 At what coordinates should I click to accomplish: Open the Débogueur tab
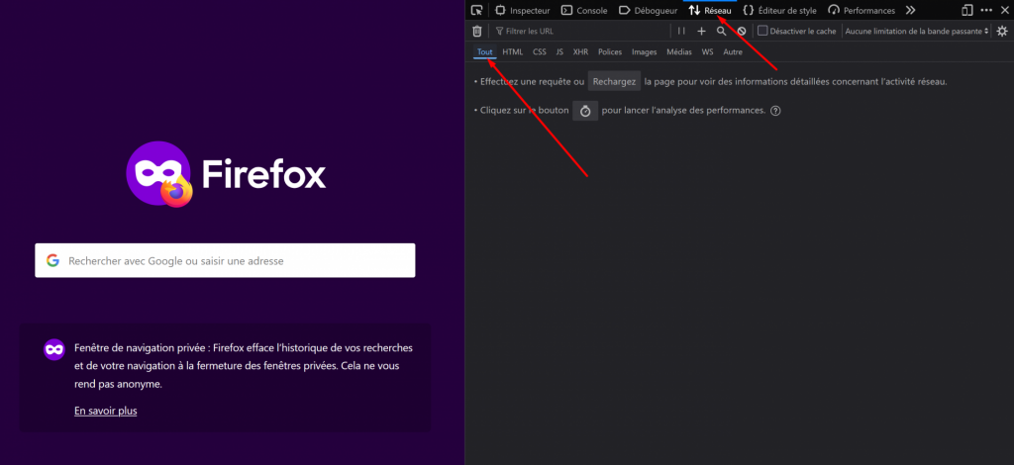coord(648,10)
